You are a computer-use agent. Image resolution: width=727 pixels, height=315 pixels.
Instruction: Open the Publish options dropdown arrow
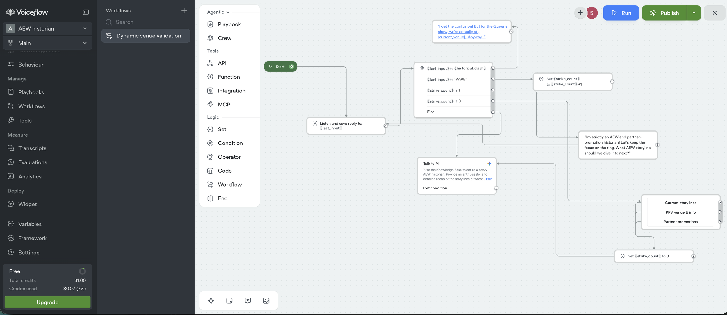pos(694,13)
